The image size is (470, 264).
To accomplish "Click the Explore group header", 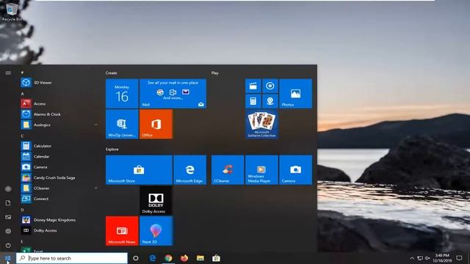I will tap(112, 149).
